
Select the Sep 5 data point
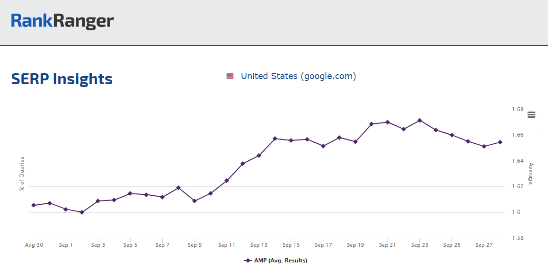(x=130, y=193)
